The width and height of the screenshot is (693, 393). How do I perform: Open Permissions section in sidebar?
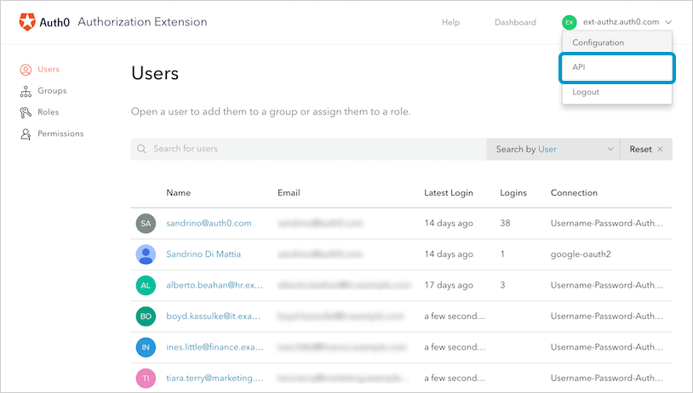pos(60,134)
